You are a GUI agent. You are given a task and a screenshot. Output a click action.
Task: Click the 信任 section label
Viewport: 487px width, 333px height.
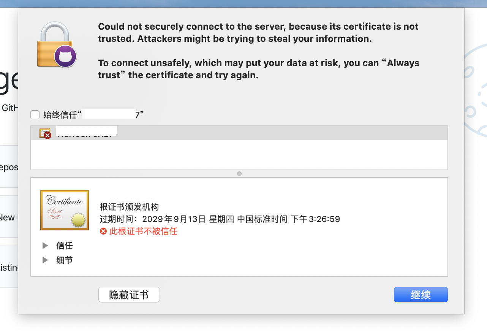[x=64, y=246]
